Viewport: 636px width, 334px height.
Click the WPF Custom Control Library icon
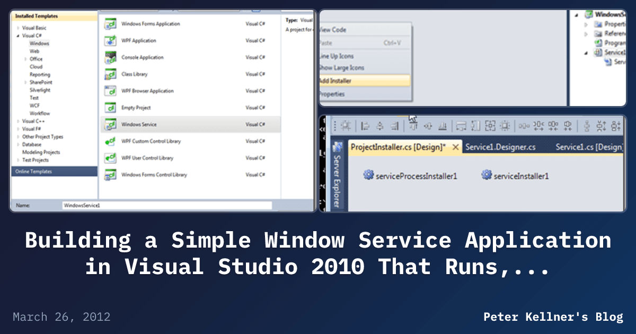[x=110, y=141]
